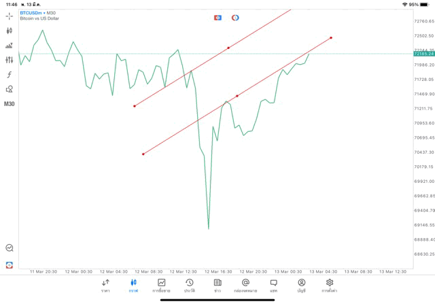This screenshot has height=304, width=435.
Task: Switch to the trade tab
Action: [x=162, y=286]
